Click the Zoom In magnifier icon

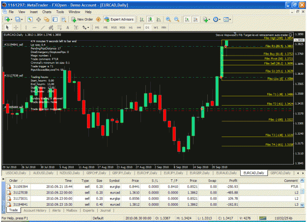click(x=168, y=19)
